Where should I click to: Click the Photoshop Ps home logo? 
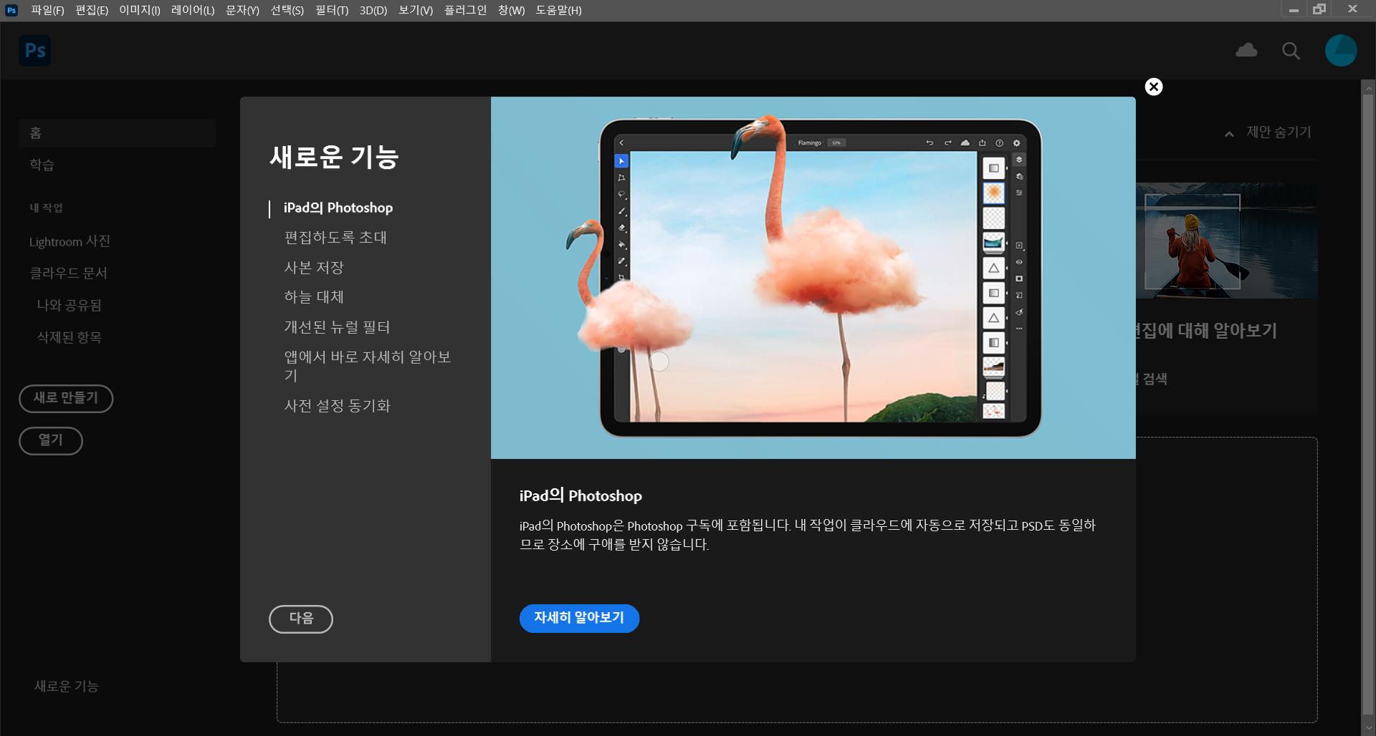(34, 50)
